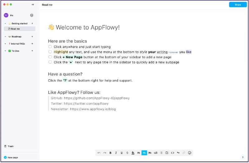Open the highlight color fill tool
The width and height of the screenshot is (249, 163).
click(133, 153)
